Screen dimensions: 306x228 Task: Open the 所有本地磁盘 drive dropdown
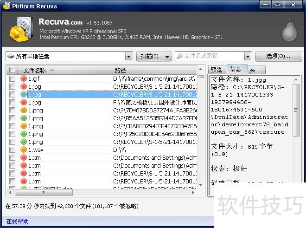pyautogui.click(x=128, y=57)
